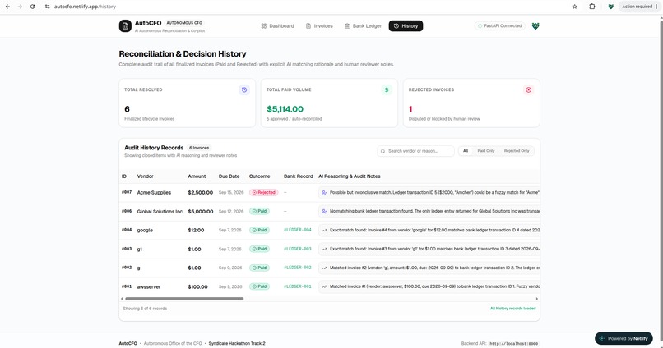Select the History tab

pos(406,25)
